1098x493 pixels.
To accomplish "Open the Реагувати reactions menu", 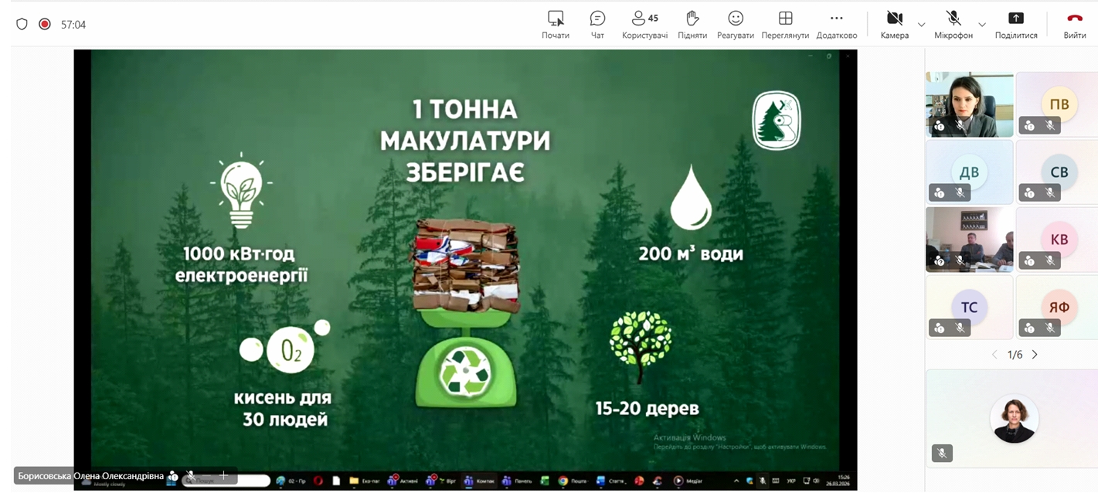I will tap(736, 25).
